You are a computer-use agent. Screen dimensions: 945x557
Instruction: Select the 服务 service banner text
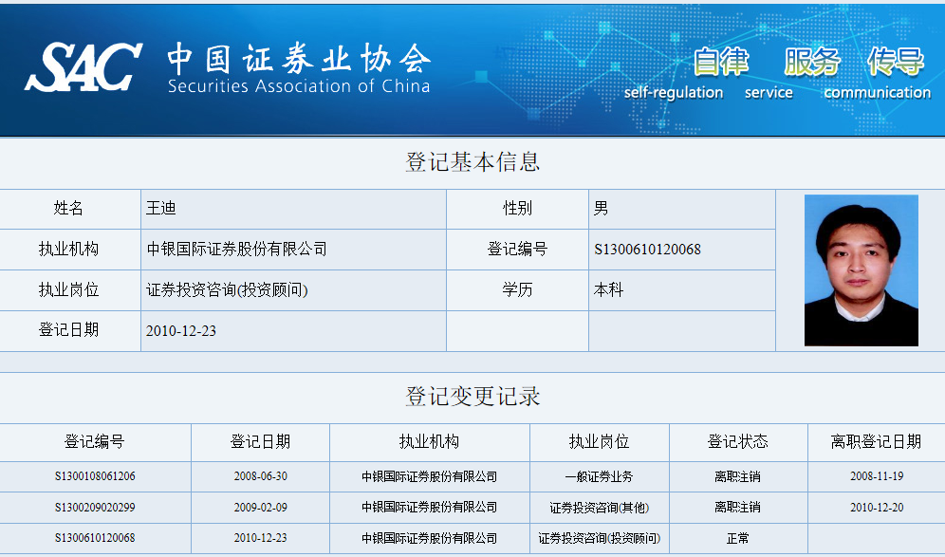811,62
